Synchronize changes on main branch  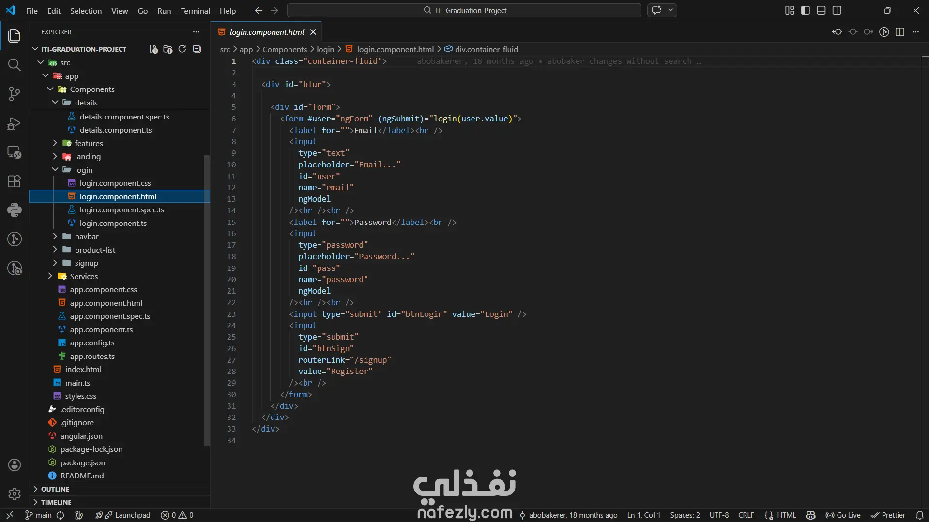coord(61,515)
